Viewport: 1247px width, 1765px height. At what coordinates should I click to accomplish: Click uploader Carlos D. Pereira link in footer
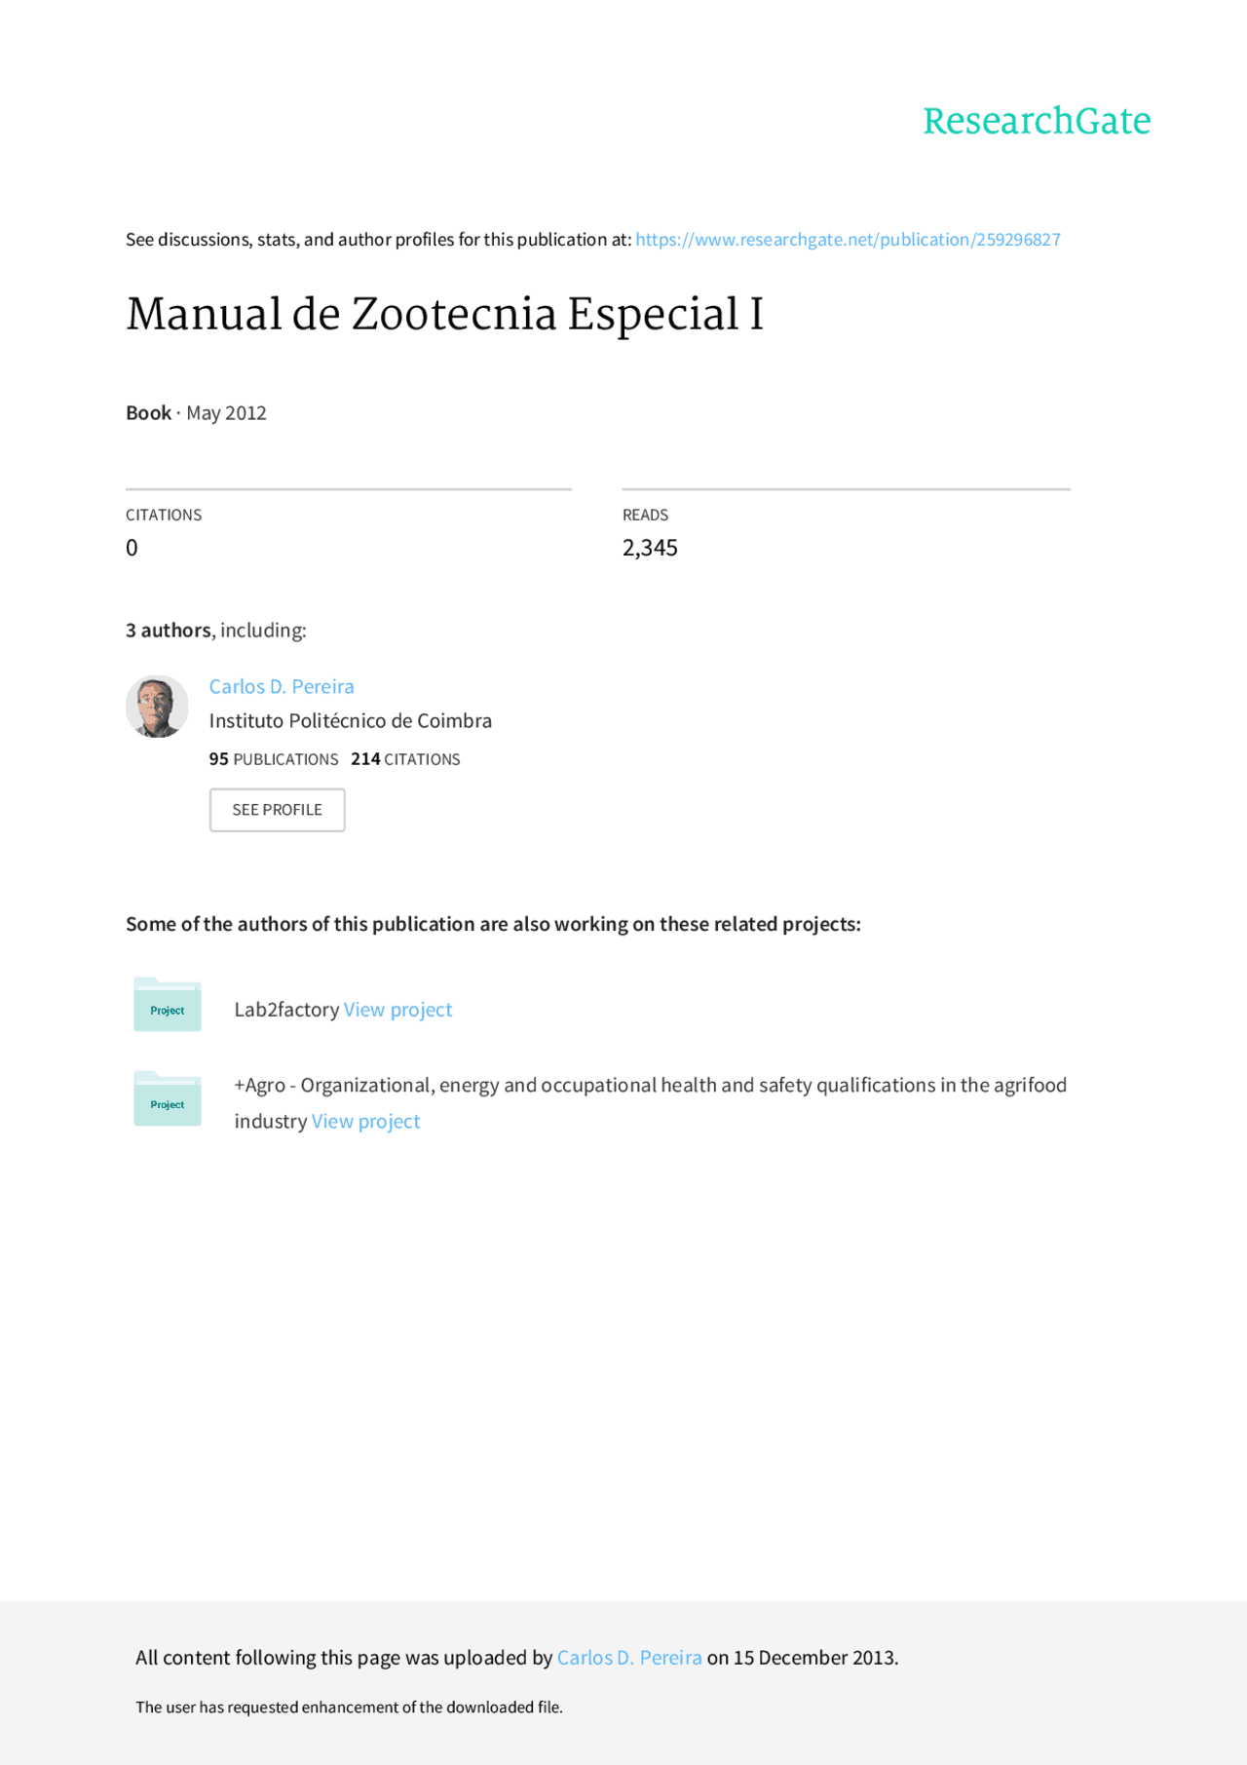tap(629, 1658)
